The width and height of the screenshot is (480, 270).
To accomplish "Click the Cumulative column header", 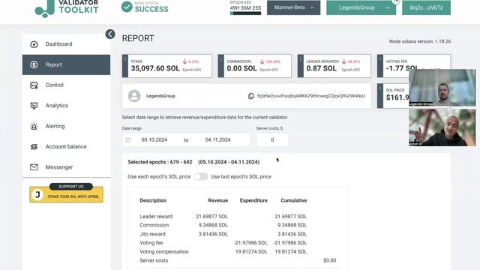I will [x=294, y=200].
